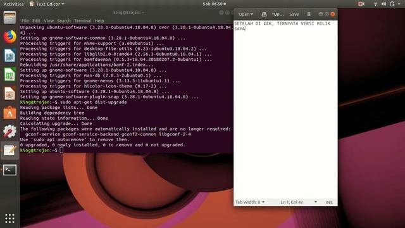Open the File menu in Terminal
Image resolution: width=405 pixels, height=228 pixels.
(25, 21)
